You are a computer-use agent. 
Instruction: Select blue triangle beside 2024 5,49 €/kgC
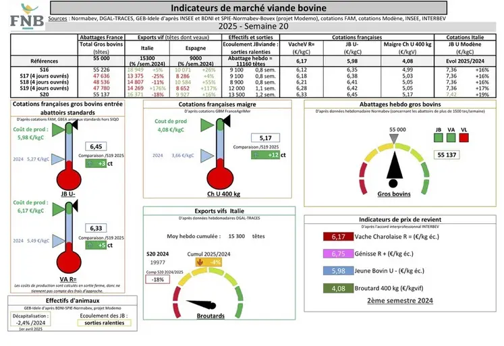pyautogui.click(x=58, y=241)
